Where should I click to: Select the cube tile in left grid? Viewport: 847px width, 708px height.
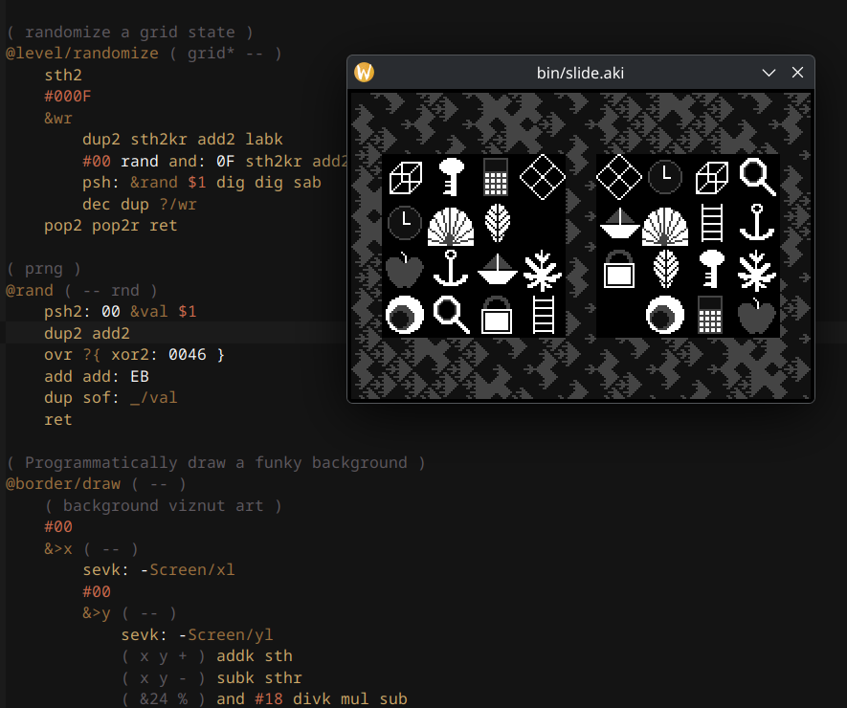pyautogui.click(x=405, y=178)
